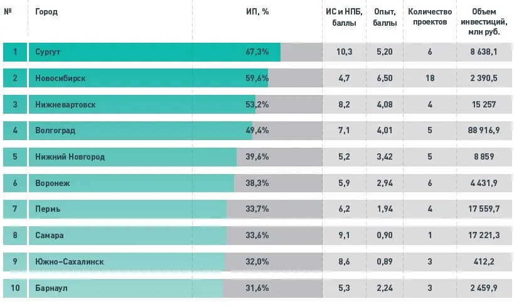Viewport: 514px width, 306px height.
Task: Click the ИС и НПБ, баллы header
Action: [344, 17]
